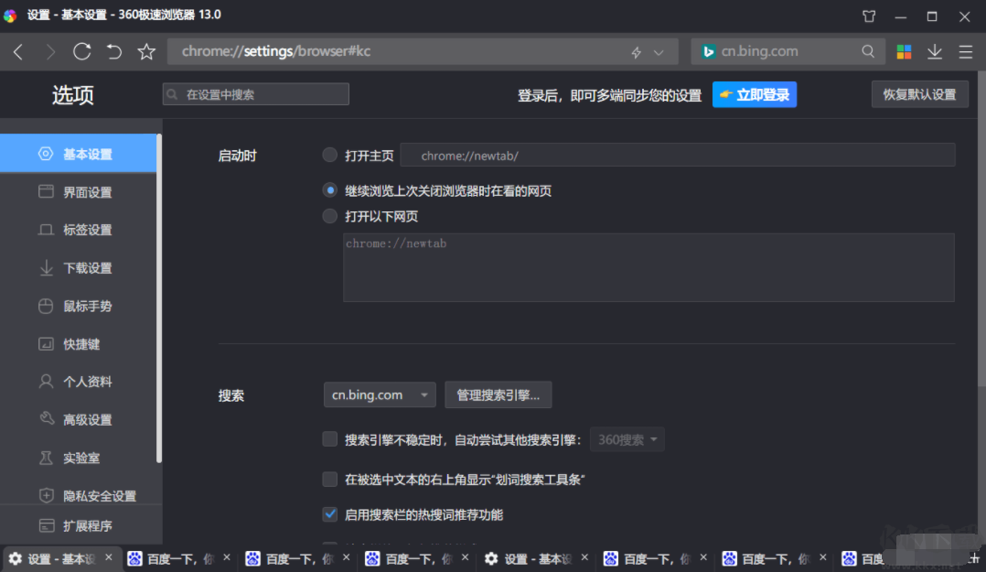Open the 360搜索 fallback engine dropdown
This screenshot has width=986, height=572.
click(x=627, y=439)
